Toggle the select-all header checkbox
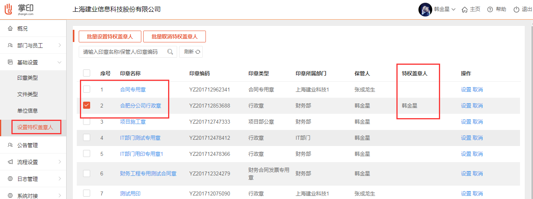The height and width of the screenshot is (199, 533). pyautogui.click(x=87, y=73)
